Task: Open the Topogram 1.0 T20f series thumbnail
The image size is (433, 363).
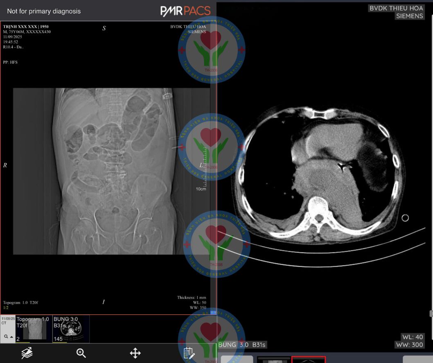Action: pos(34,329)
